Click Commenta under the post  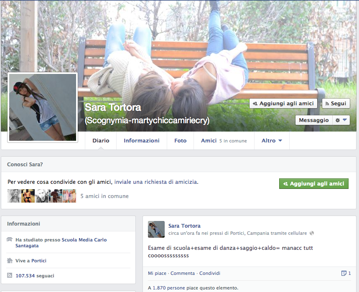click(182, 273)
